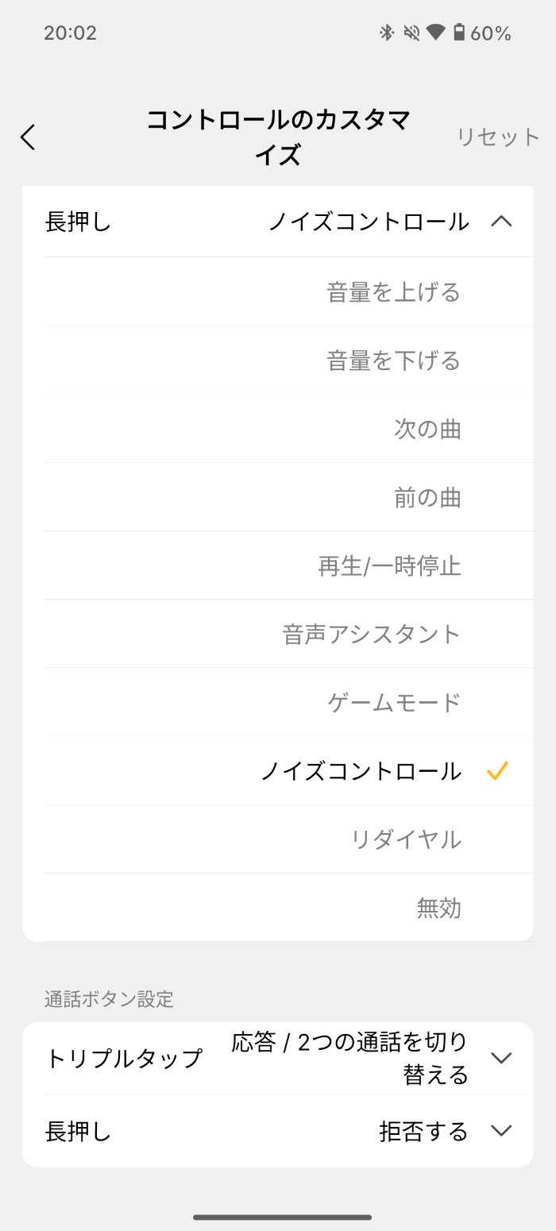This screenshot has width=556, height=1231.
Task: Expand the 長押し call button dropdown
Action: click(501, 1130)
